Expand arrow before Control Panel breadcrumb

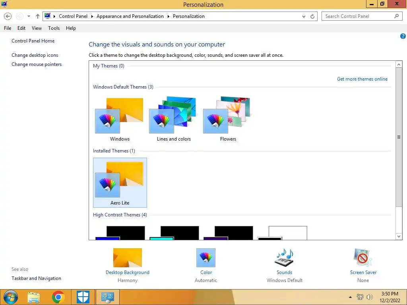click(x=54, y=16)
